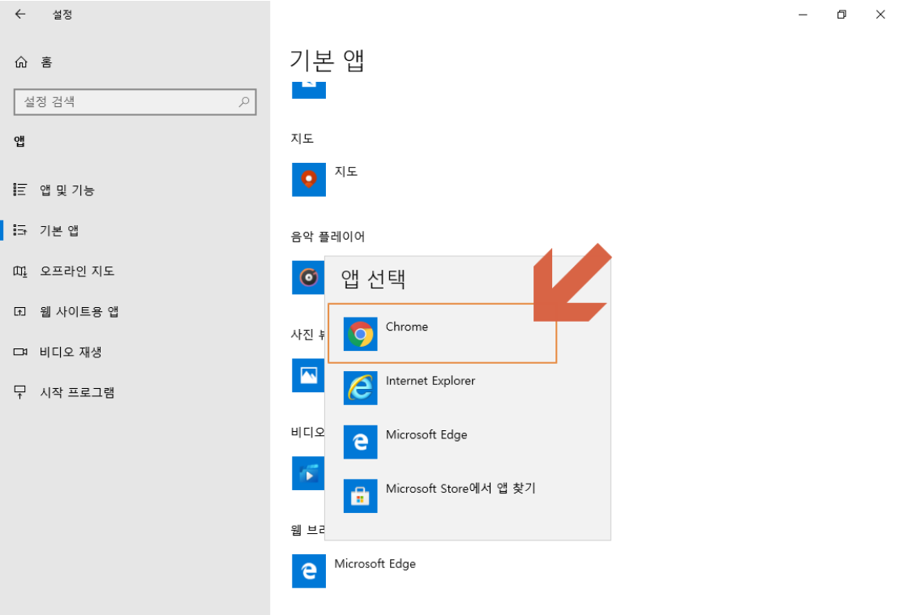
Task: Click the 지도 section heading
Action: click(302, 139)
